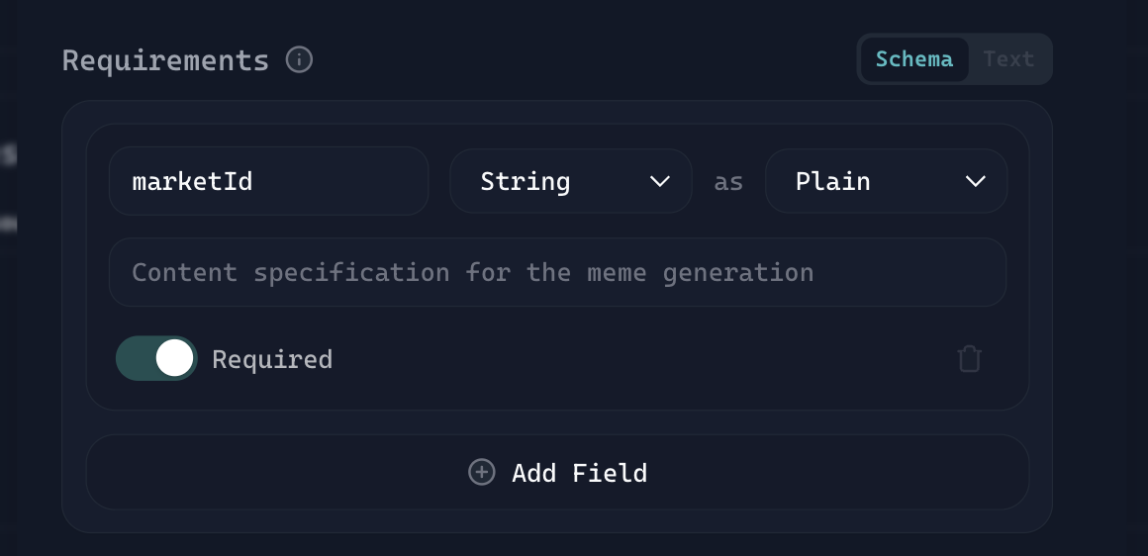Click the String text in type selector

click(525, 181)
